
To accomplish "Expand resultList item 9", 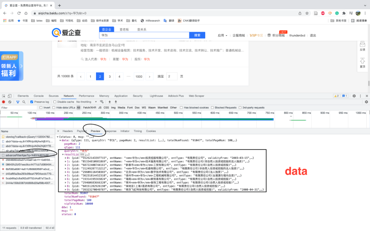I will point(65,190).
